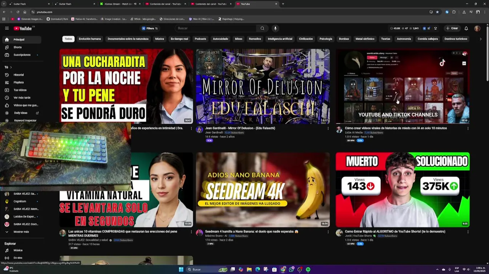Viewport: 489px width, 274px height.
Task: Open the Domisalud bookmark
Action: 57,19
